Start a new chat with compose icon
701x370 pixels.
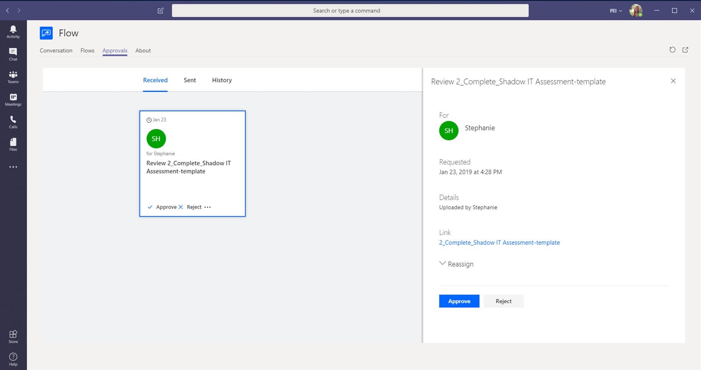(160, 11)
